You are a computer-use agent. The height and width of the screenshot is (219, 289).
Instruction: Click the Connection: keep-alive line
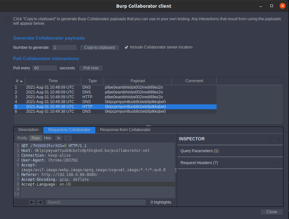tap(46, 155)
